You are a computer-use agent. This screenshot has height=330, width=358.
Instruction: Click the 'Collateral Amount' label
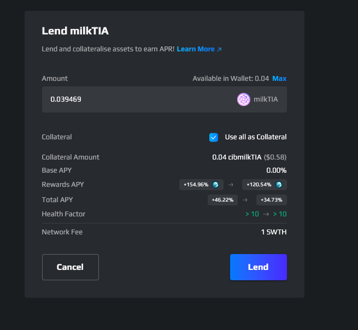(x=71, y=157)
